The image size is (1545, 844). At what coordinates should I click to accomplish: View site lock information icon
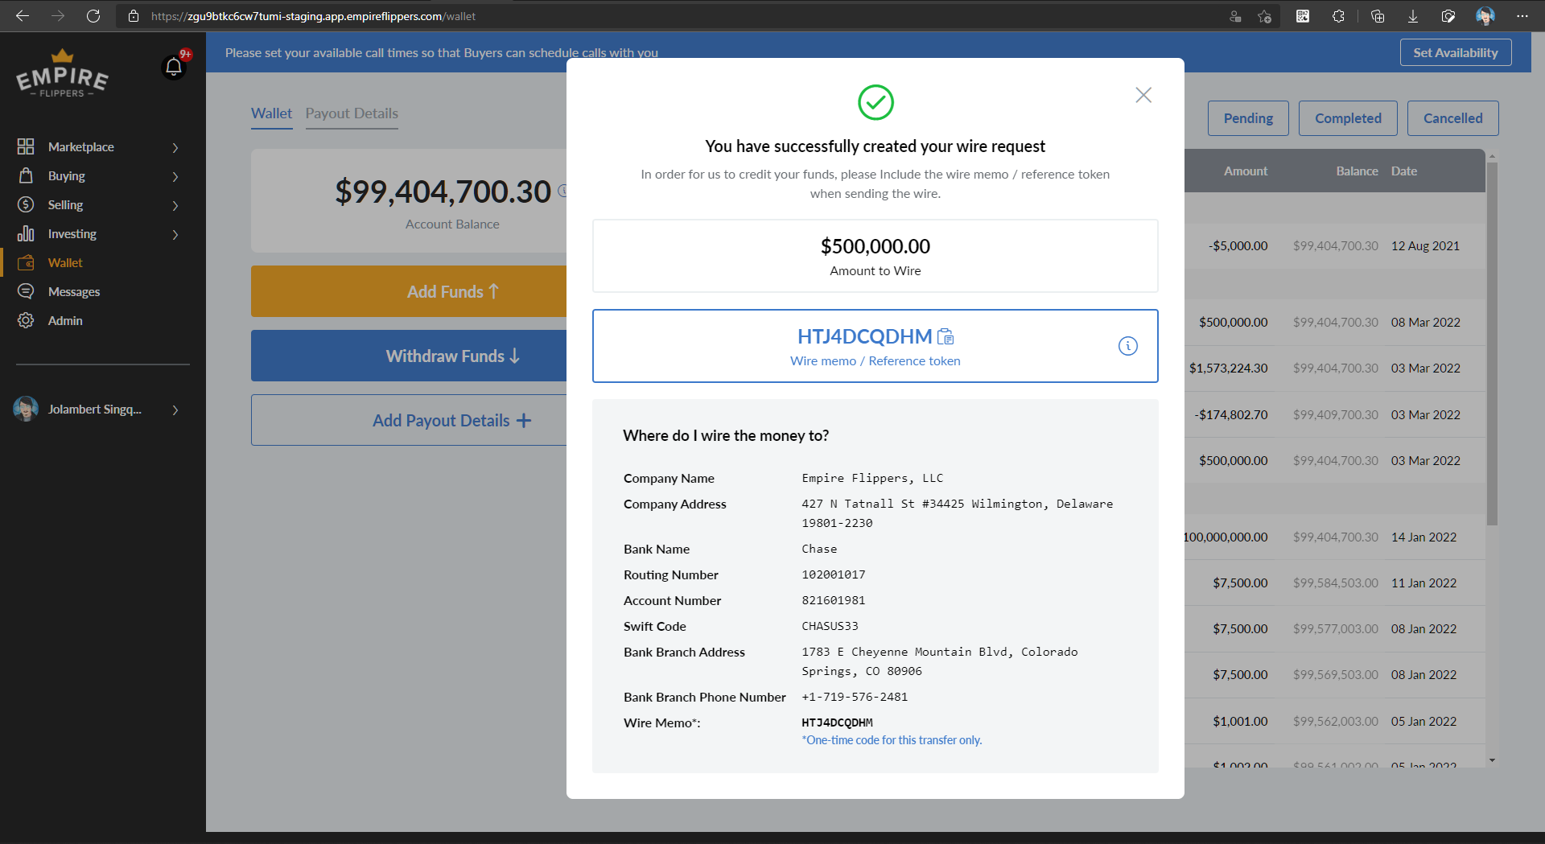click(134, 16)
